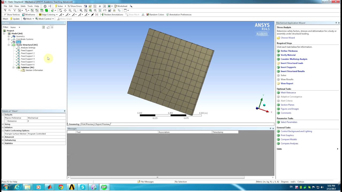Click the Selection Information 'i' icon
The width and height of the screenshot is (342, 192).
coord(131,6)
